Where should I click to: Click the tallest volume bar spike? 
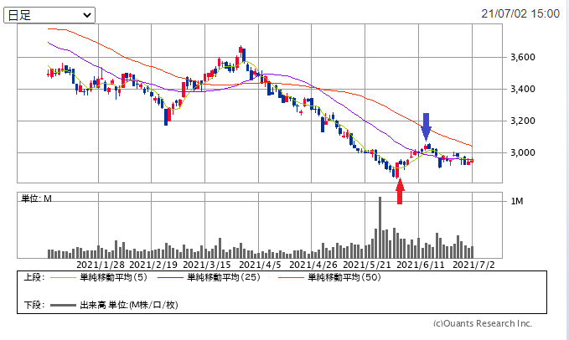pos(379,226)
